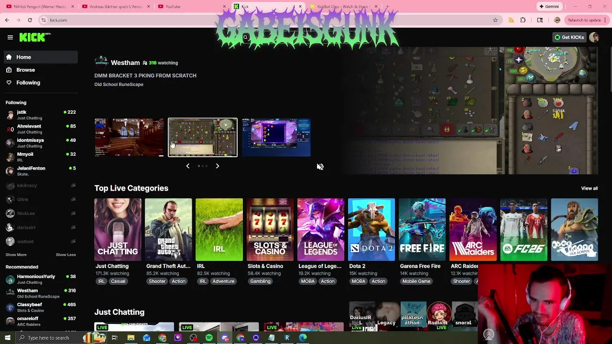Click the Casual tag under Just Chatting
Image resolution: width=612 pixels, height=344 pixels.
point(118,281)
